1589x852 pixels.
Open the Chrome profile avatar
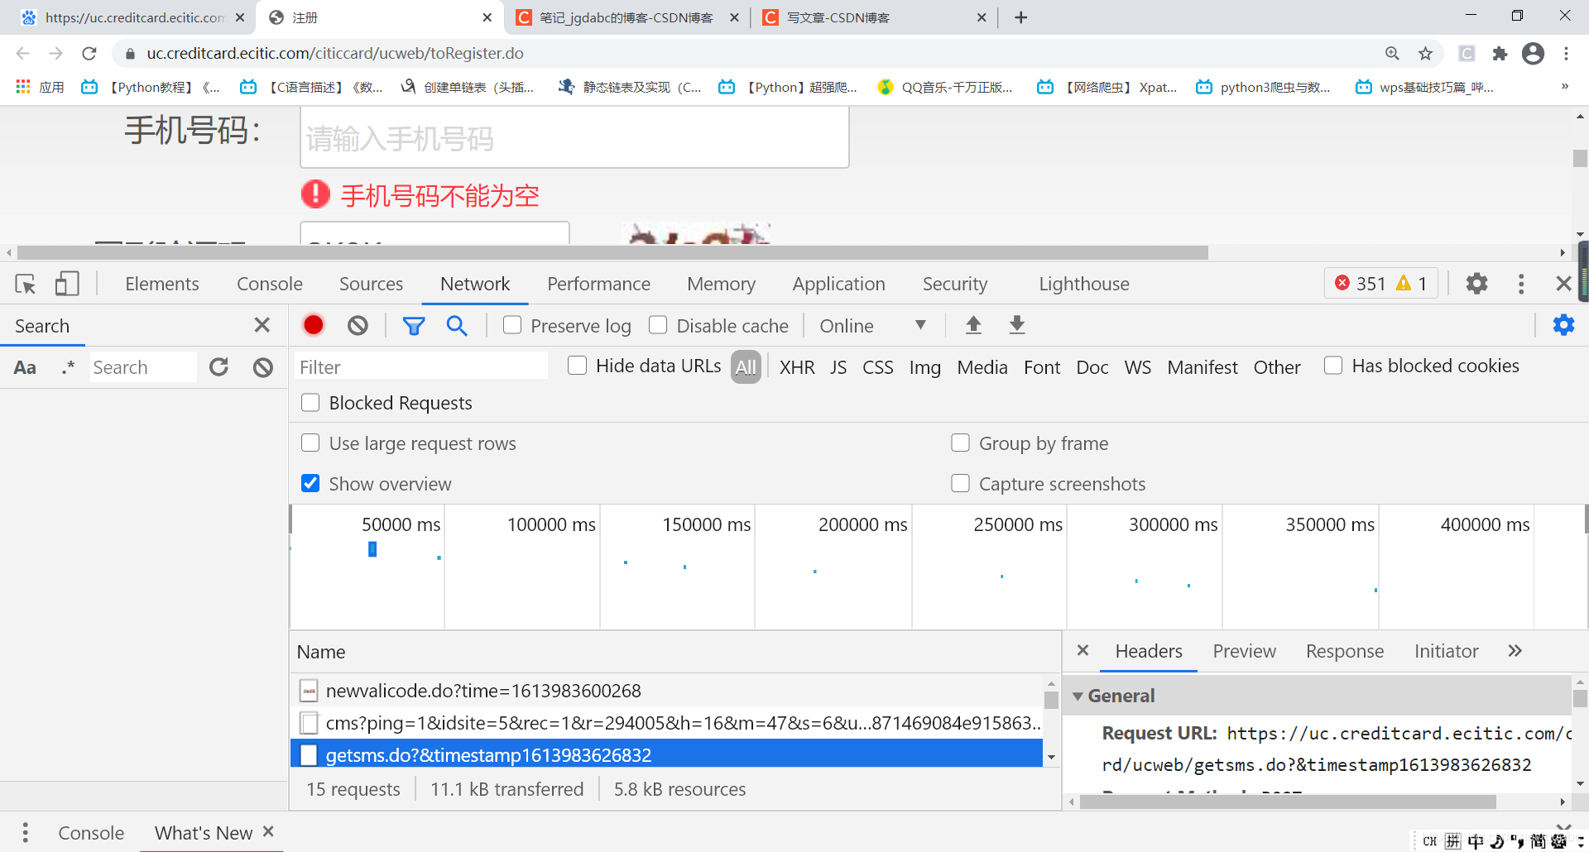pos(1533,54)
